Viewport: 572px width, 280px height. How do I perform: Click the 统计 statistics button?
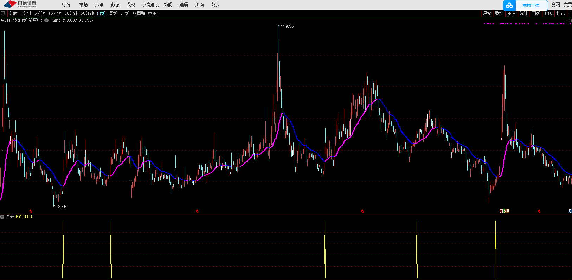pyautogui.click(x=523, y=13)
